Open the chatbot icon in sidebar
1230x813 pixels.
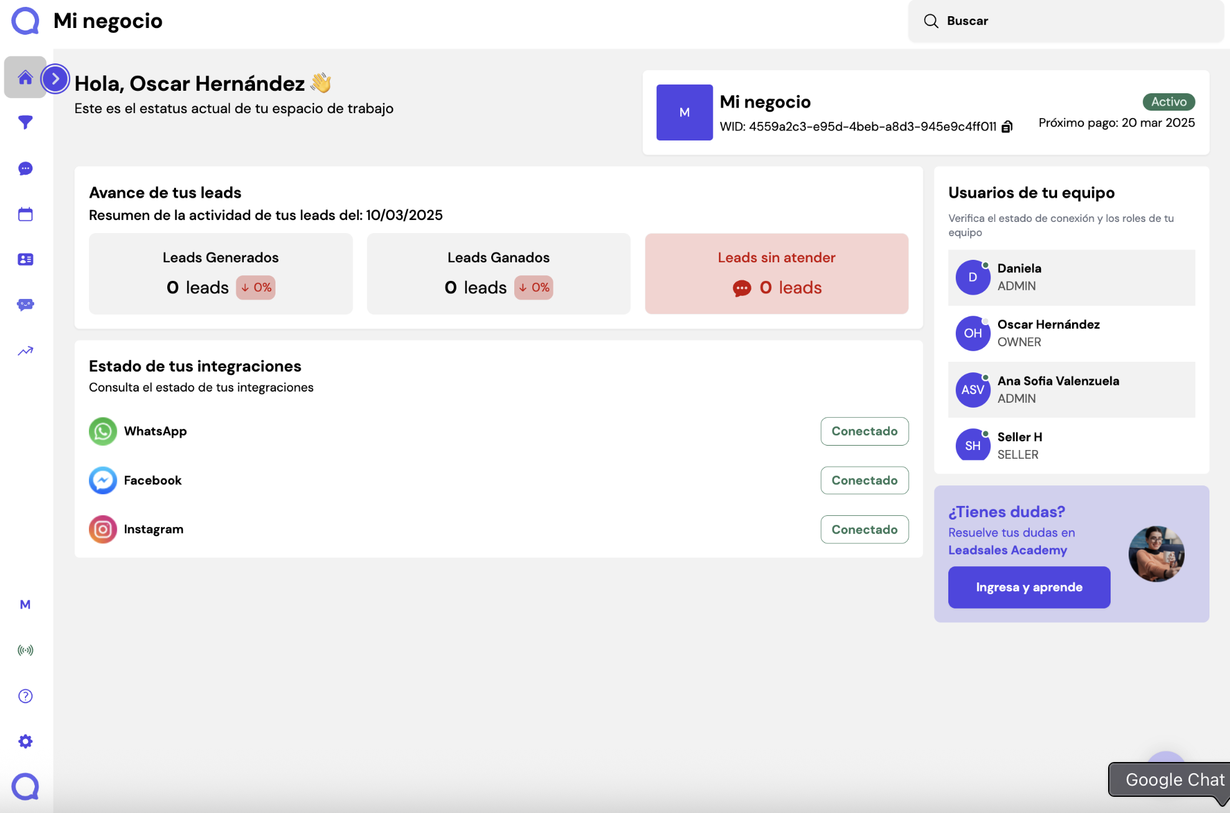(x=25, y=305)
